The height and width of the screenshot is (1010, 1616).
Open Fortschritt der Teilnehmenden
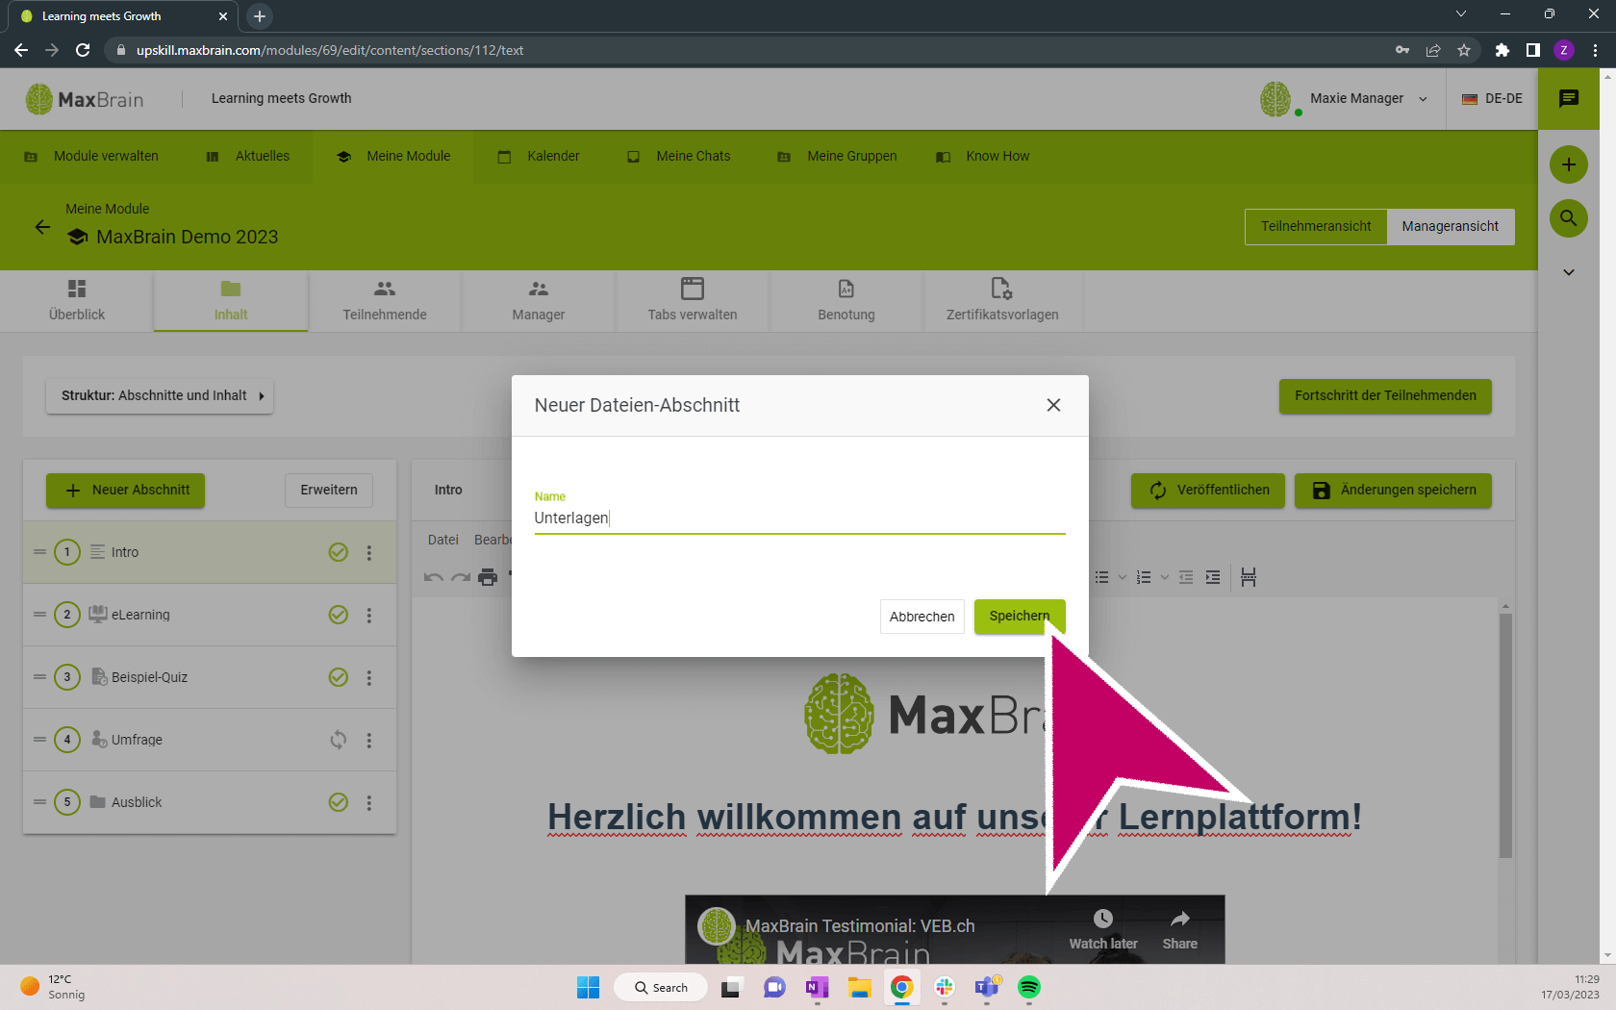click(x=1385, y=395)
